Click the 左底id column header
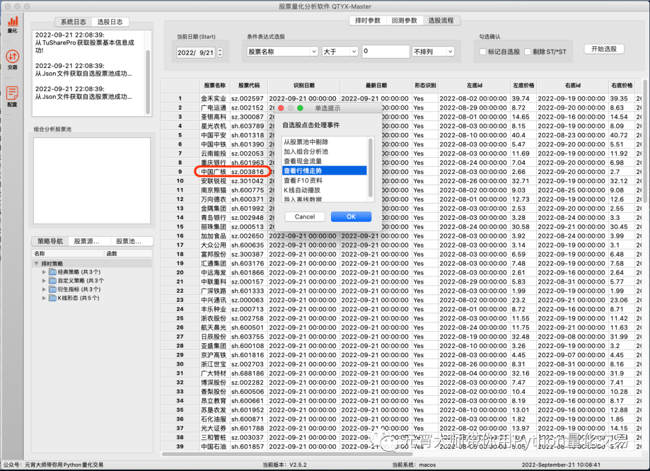The height and width of the screenshot is (471, 650). [474, 86]
